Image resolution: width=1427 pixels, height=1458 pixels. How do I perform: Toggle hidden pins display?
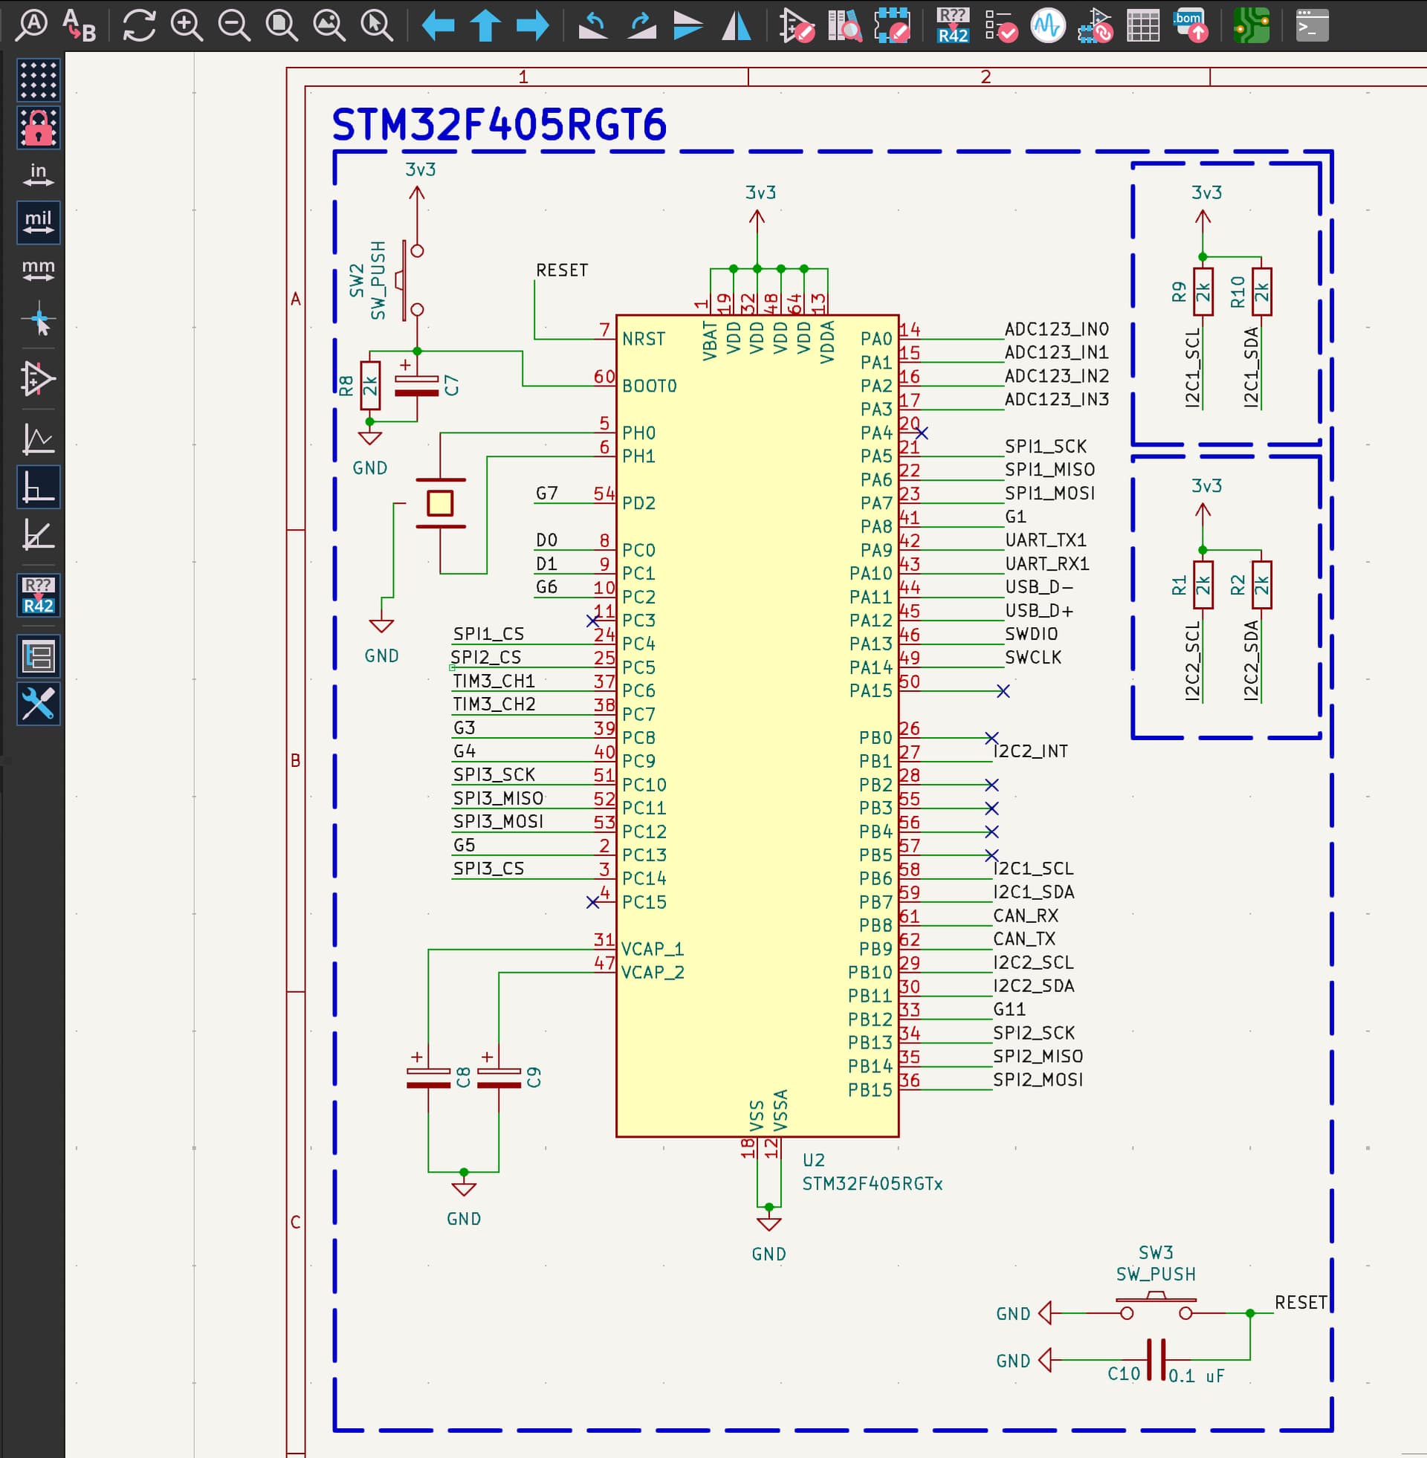point(38,378)
